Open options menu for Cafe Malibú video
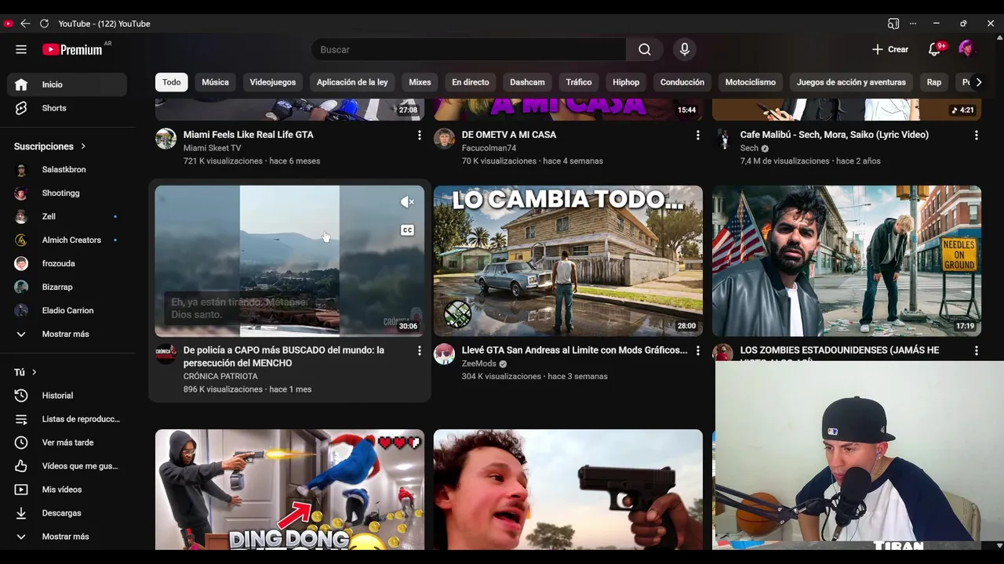The width and height of the screenshot is (1004, 564). click(x=976, y=136)
